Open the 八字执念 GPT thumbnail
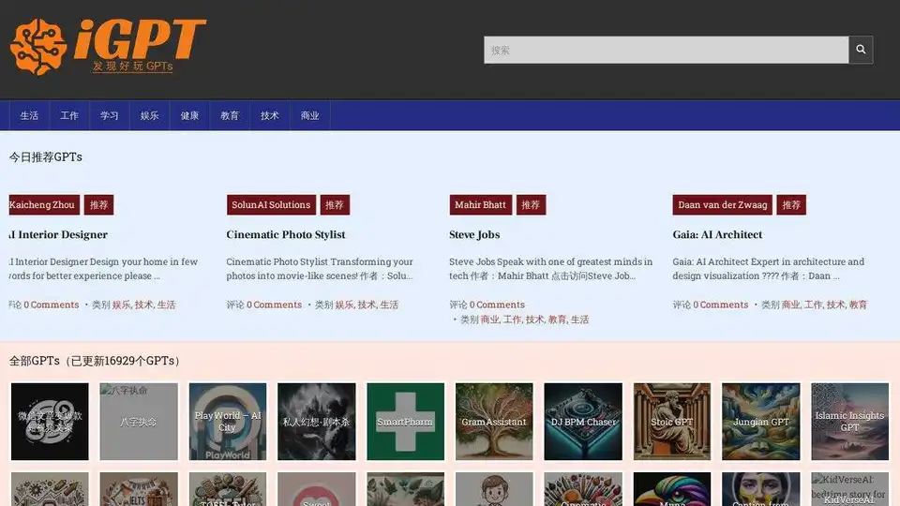 pyautogui.click(x=139, y=422)
